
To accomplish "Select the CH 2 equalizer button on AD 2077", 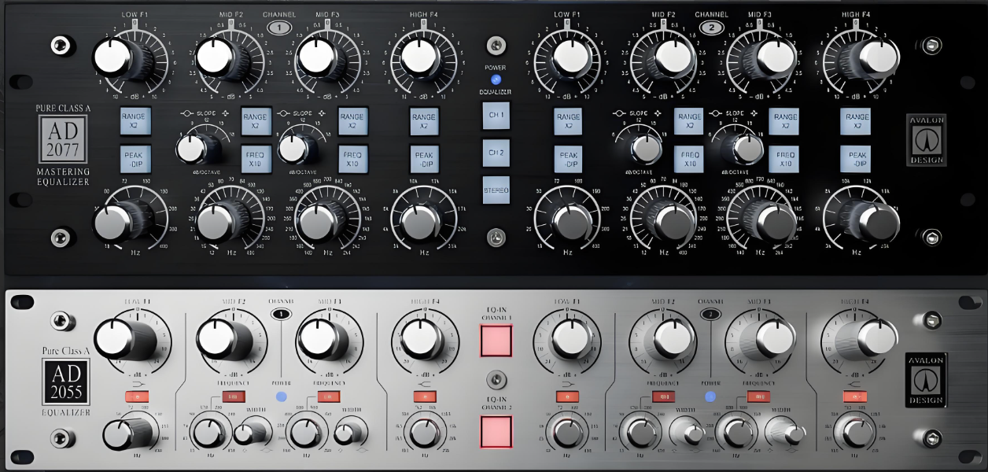I will click(x=496, y=153).
